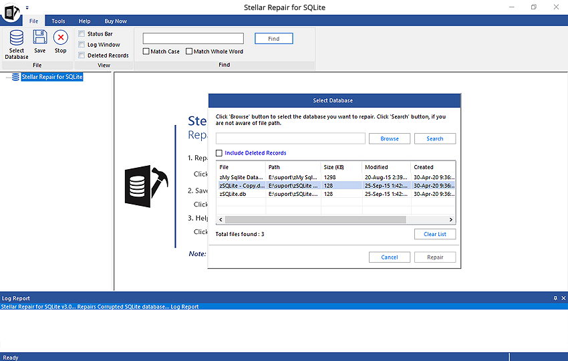
Task: Check the Match Case option
Action: [x=146, y=51]
